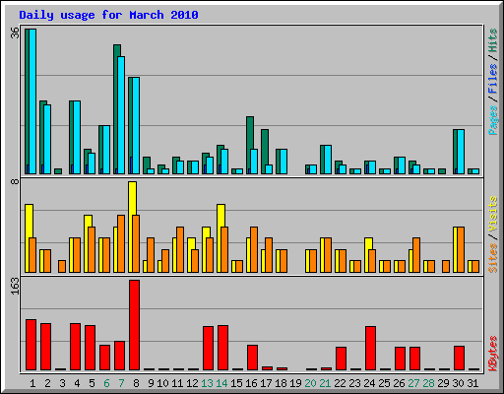The width and height of the screenshot is (504, 394).
Task: Click day label 23 on the x-axis
Action: [x=354, y=383]
